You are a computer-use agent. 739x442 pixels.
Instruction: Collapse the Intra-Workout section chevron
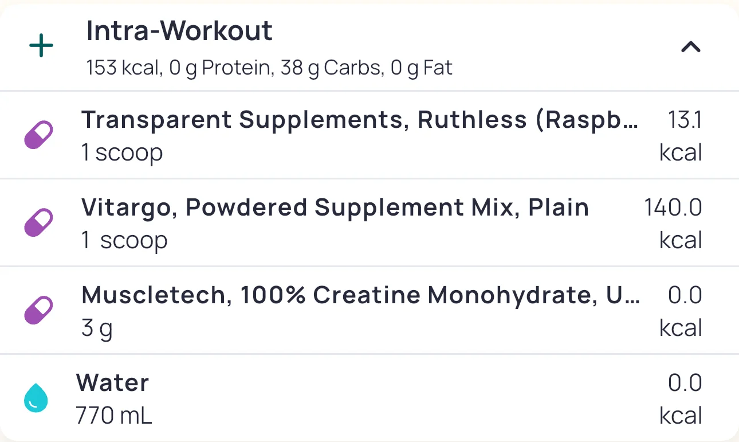690,47
